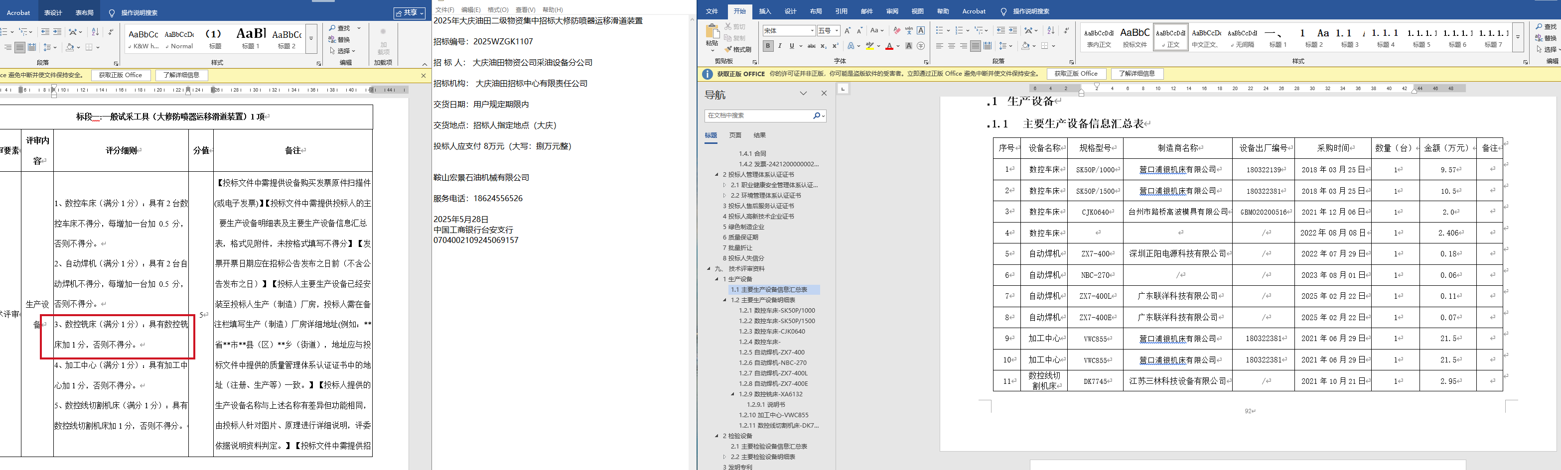1561x470 pixels.
Task: Click the Multilevel List icon in the right Word window
Action: [978, 30]
